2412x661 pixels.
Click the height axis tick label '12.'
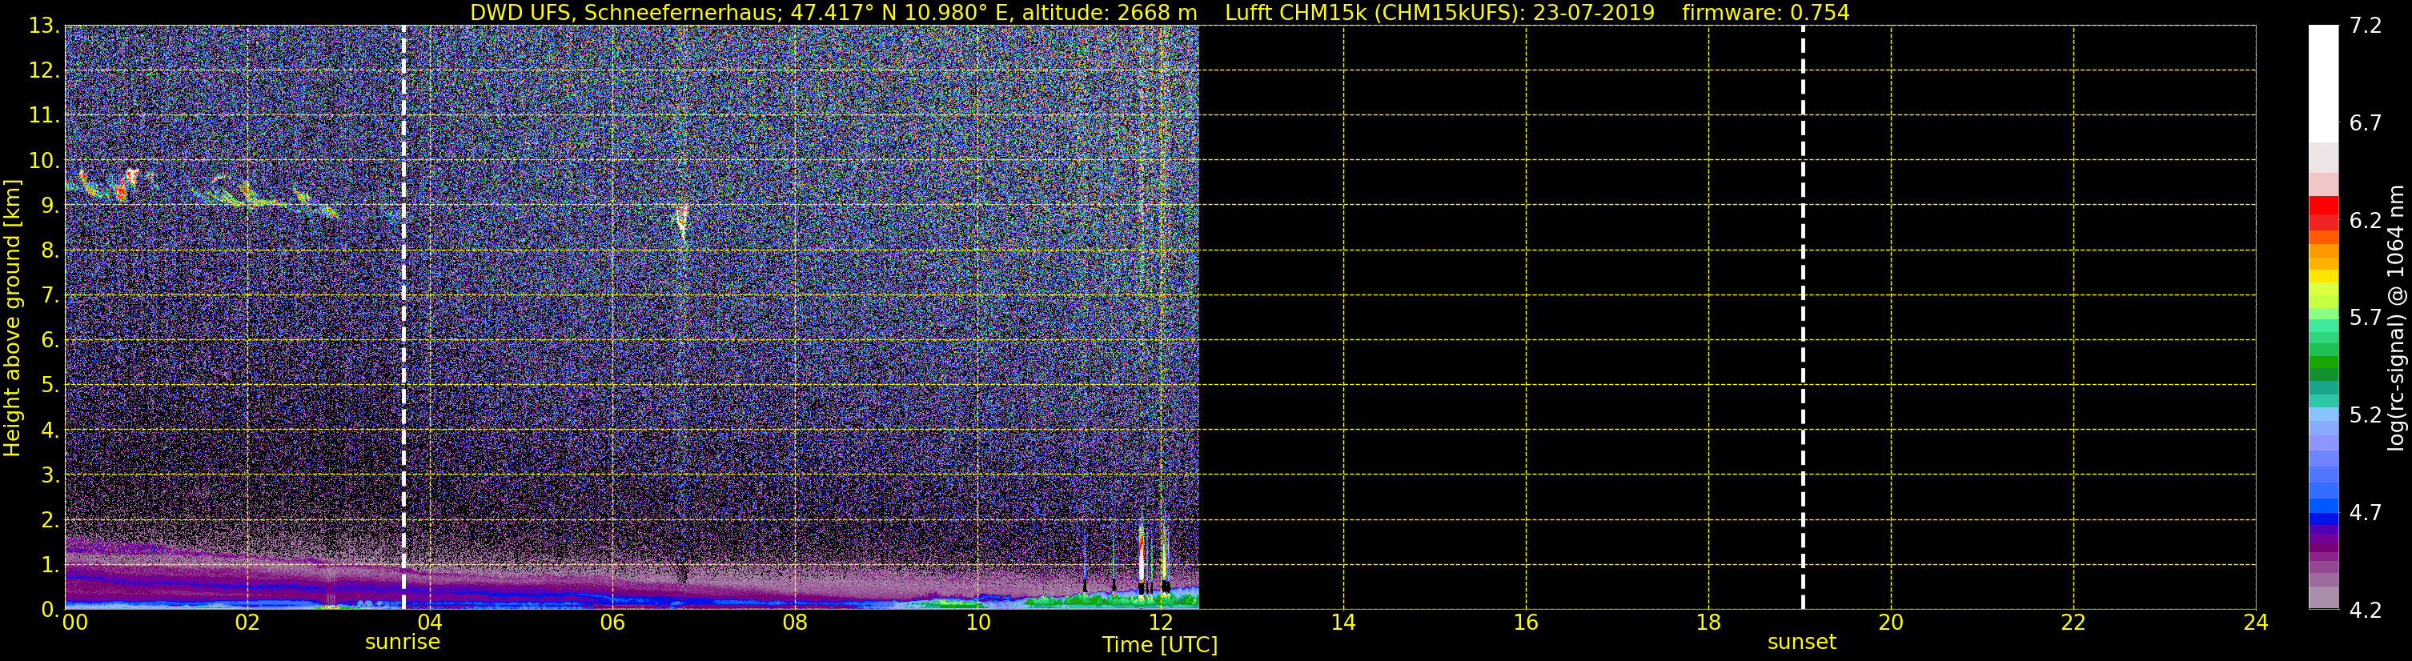click(44, 70)
